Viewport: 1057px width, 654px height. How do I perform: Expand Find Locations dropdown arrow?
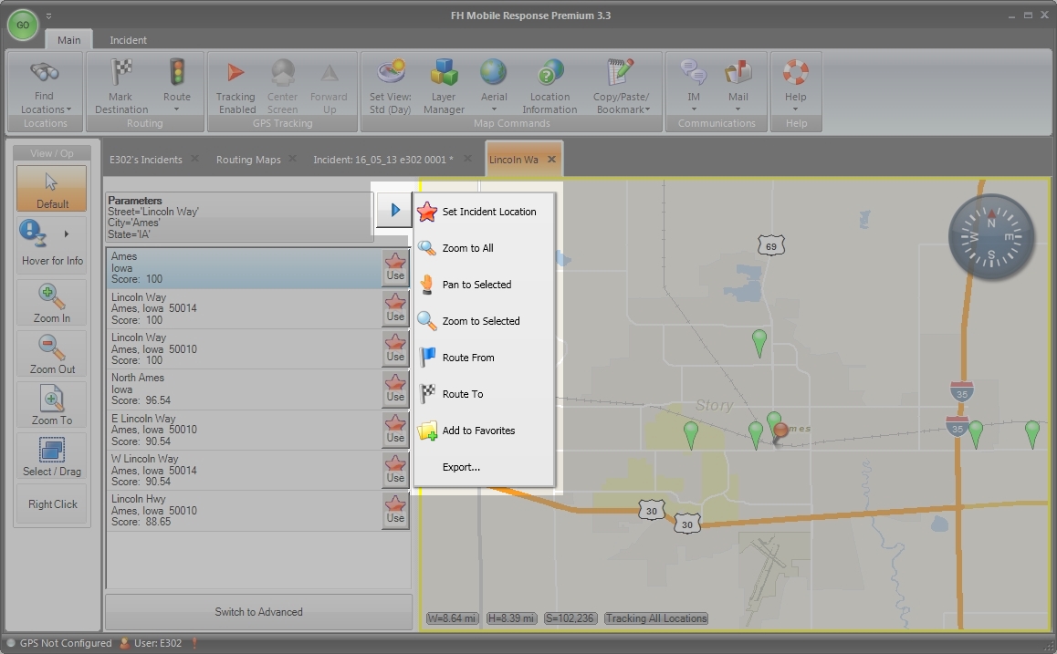(68, 109)
